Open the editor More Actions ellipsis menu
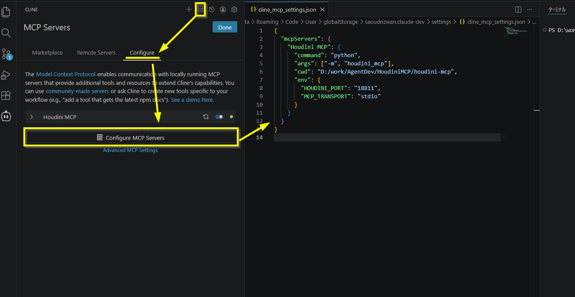 click(x=530, y=10)
